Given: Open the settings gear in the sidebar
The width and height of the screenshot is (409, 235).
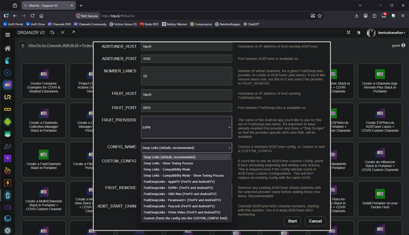Looking at the screenshot, I should point(8,231).
